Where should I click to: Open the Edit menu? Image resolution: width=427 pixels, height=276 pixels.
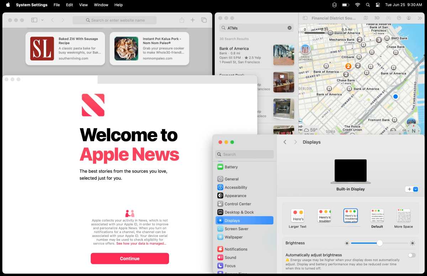pyautogui.click(x=69, y=5)
